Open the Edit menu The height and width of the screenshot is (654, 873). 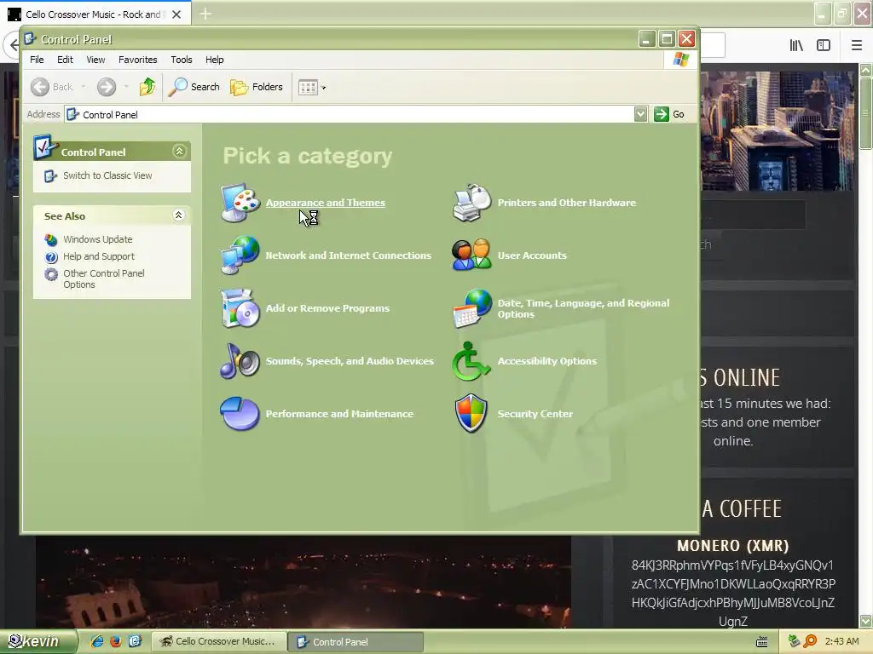point(65,60)
